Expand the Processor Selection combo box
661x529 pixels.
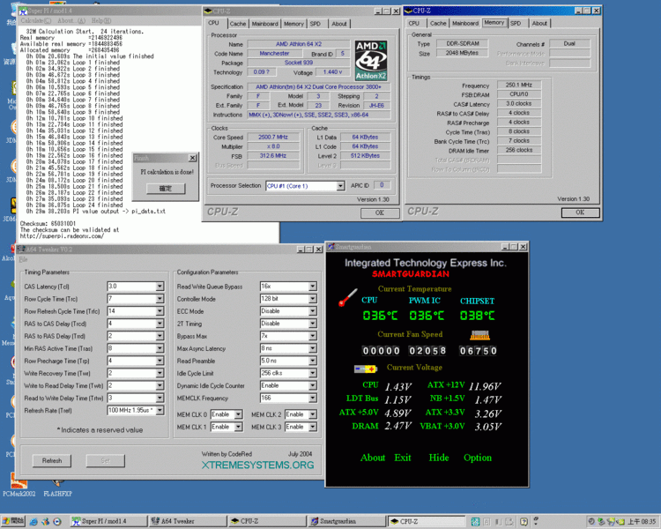pos(340,186)
